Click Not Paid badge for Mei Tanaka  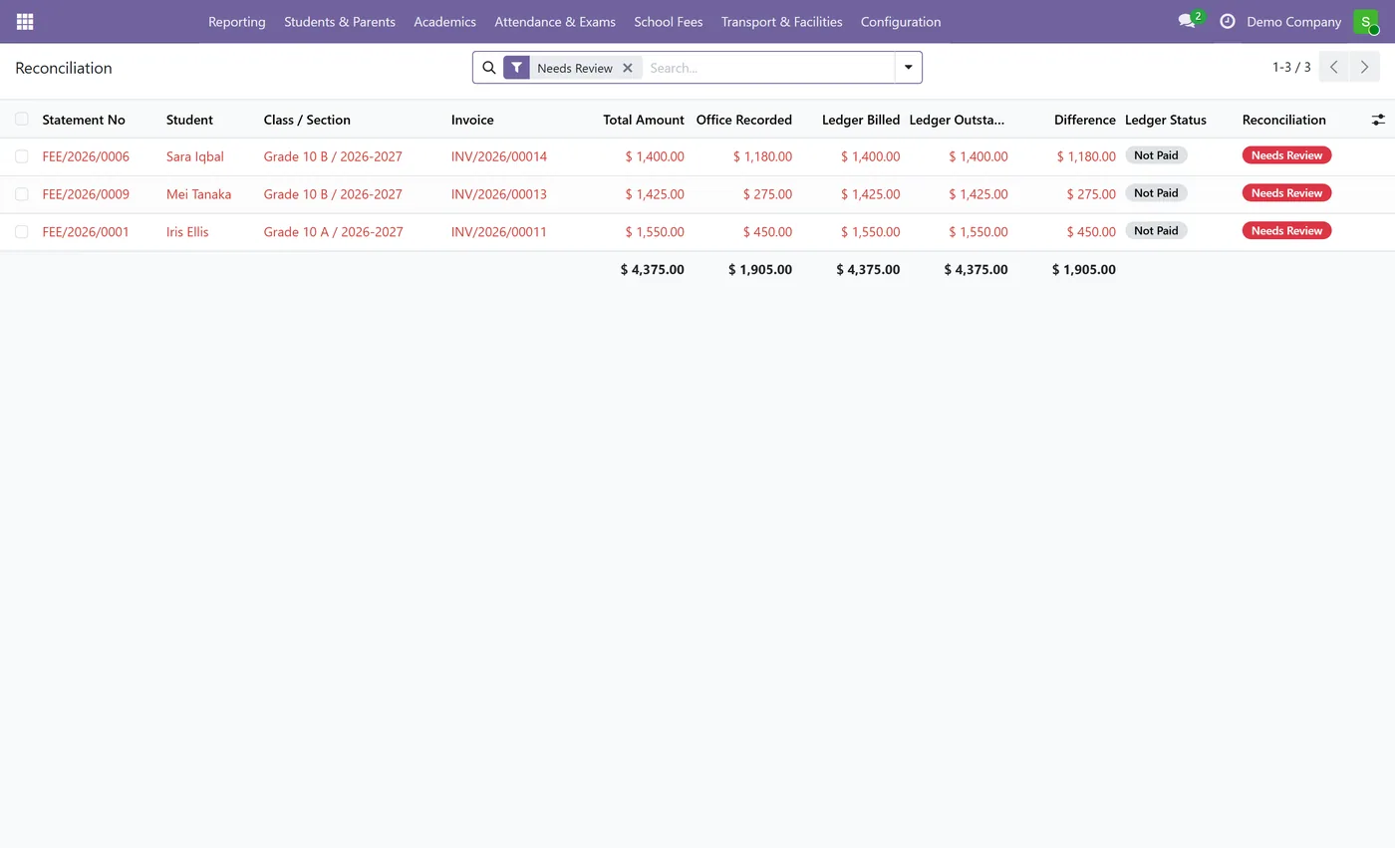1156,193
